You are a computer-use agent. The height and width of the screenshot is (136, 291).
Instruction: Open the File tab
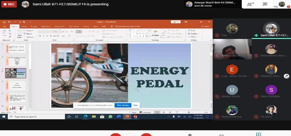coord(5,27)
